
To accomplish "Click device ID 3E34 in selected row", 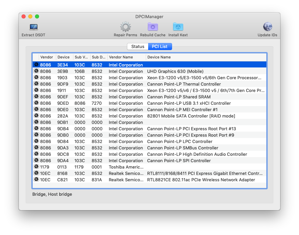I will (63, 65).
